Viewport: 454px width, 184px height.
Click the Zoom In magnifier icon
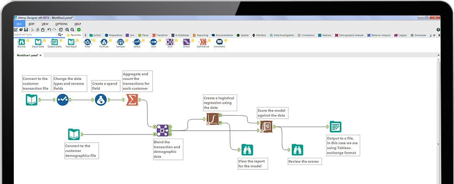tap(67, 30)
